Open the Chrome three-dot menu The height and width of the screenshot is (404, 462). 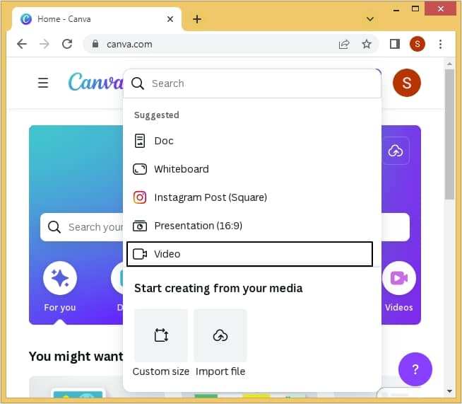[x=440, y=45]
